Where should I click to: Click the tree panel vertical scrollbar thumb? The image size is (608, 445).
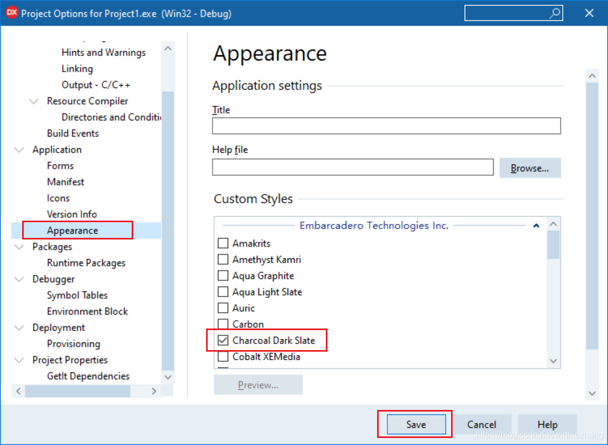(168, 231)
